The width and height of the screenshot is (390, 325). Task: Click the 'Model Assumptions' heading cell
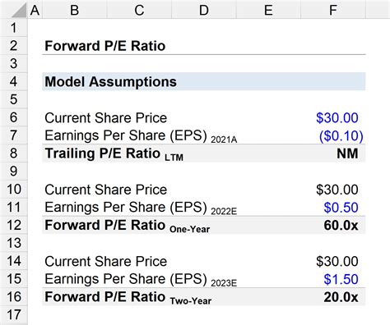(110, 81)
